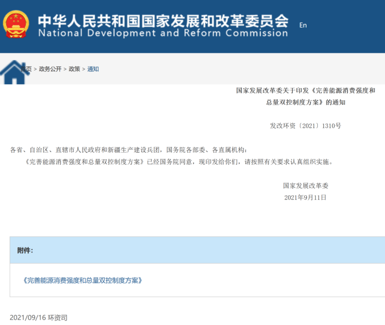385x325 pixels.
Task: Click the issue date 2021年9月11日
Action: point(305,198)
